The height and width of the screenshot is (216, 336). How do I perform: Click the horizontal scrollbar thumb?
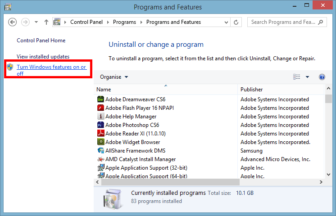tap(170, 182)
